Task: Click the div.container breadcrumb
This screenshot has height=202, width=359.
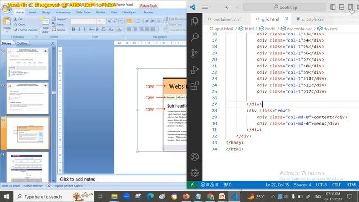Action: pyautogui.click(x=297, y=29)
